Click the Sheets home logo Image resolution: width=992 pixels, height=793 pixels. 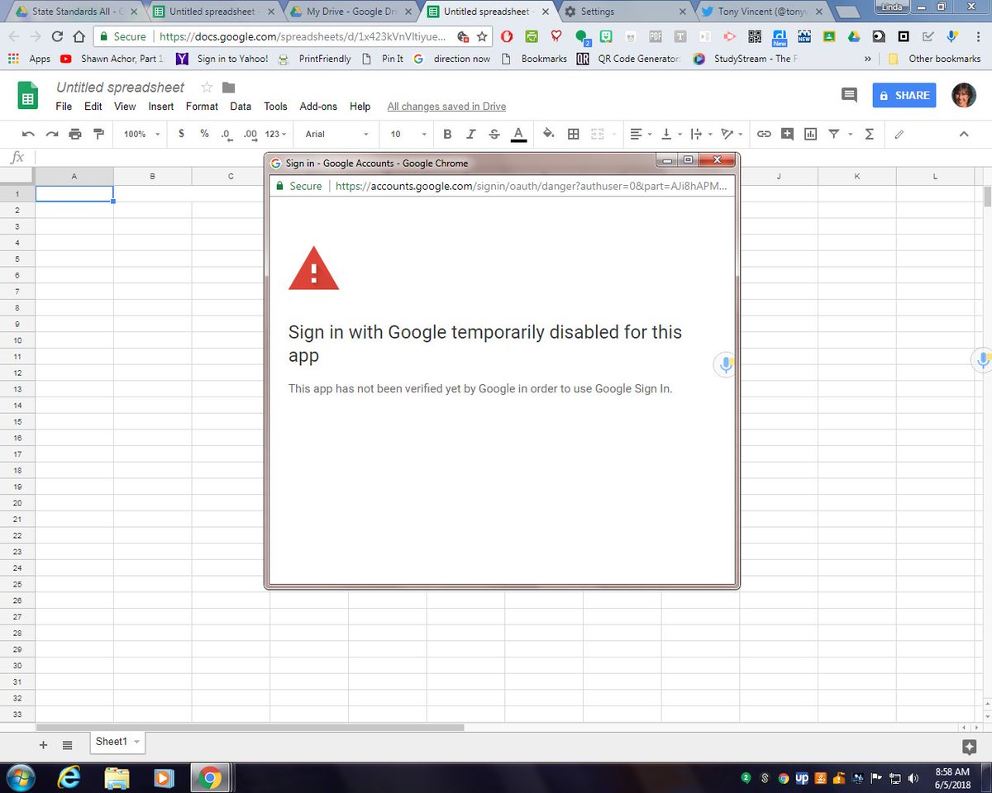click(28, 95)
